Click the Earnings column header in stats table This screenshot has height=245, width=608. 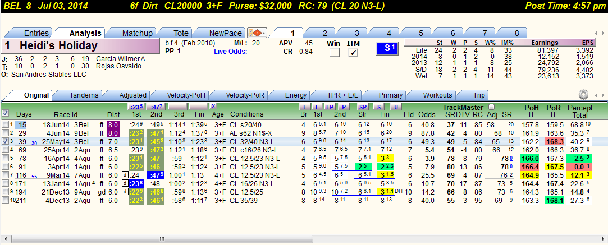545,43
